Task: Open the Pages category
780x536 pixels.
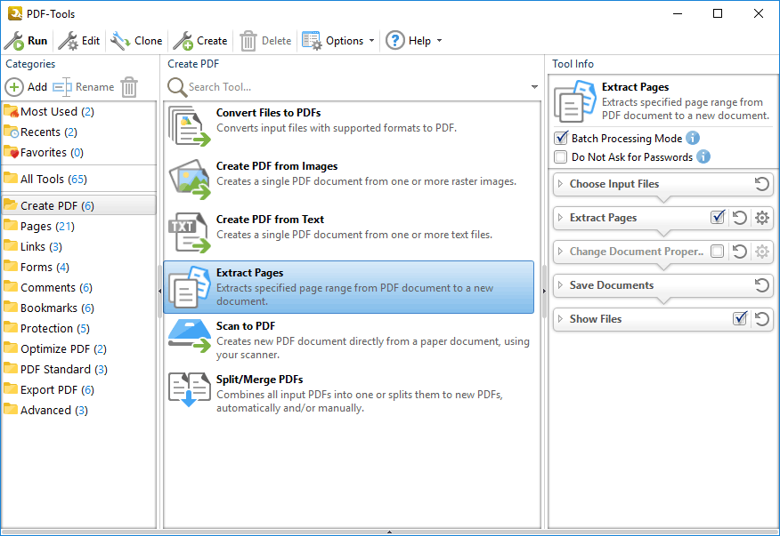Action: [78, 226]
